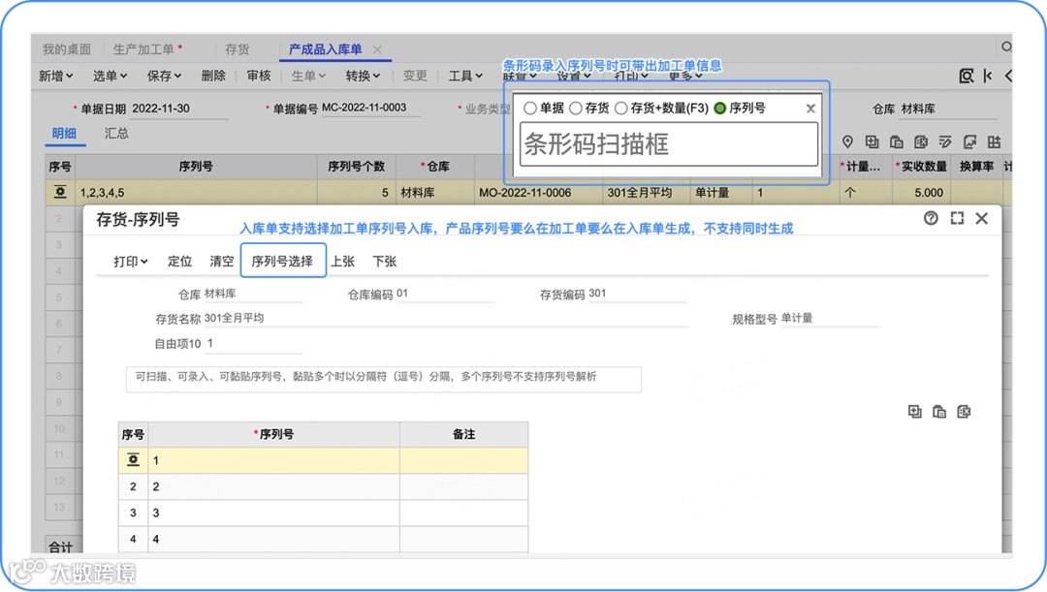
Task: Select the 存货 radio option in the scan popup
Action: (x=576, y=109)
